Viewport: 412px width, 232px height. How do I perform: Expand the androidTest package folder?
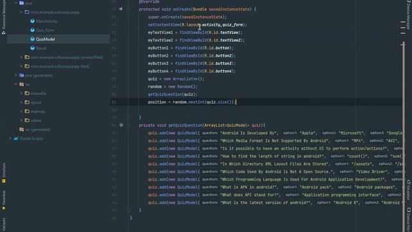click(x=21, y=57)
